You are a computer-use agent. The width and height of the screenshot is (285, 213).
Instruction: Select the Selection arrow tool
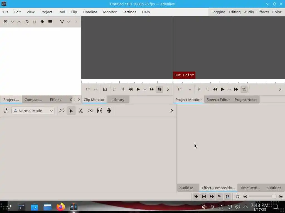[x=71, y=111]
